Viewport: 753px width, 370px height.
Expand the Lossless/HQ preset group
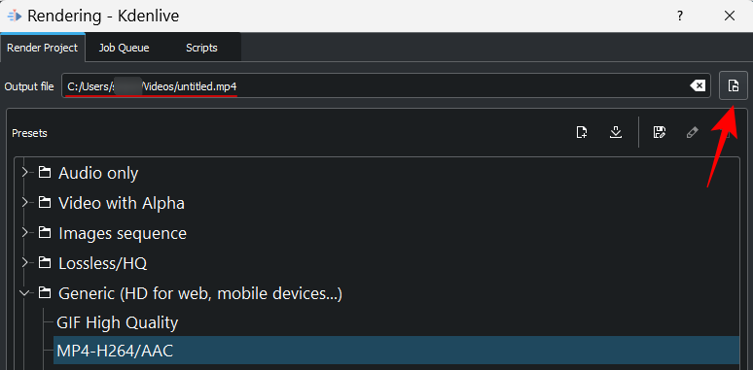click(x=25, y=263)
